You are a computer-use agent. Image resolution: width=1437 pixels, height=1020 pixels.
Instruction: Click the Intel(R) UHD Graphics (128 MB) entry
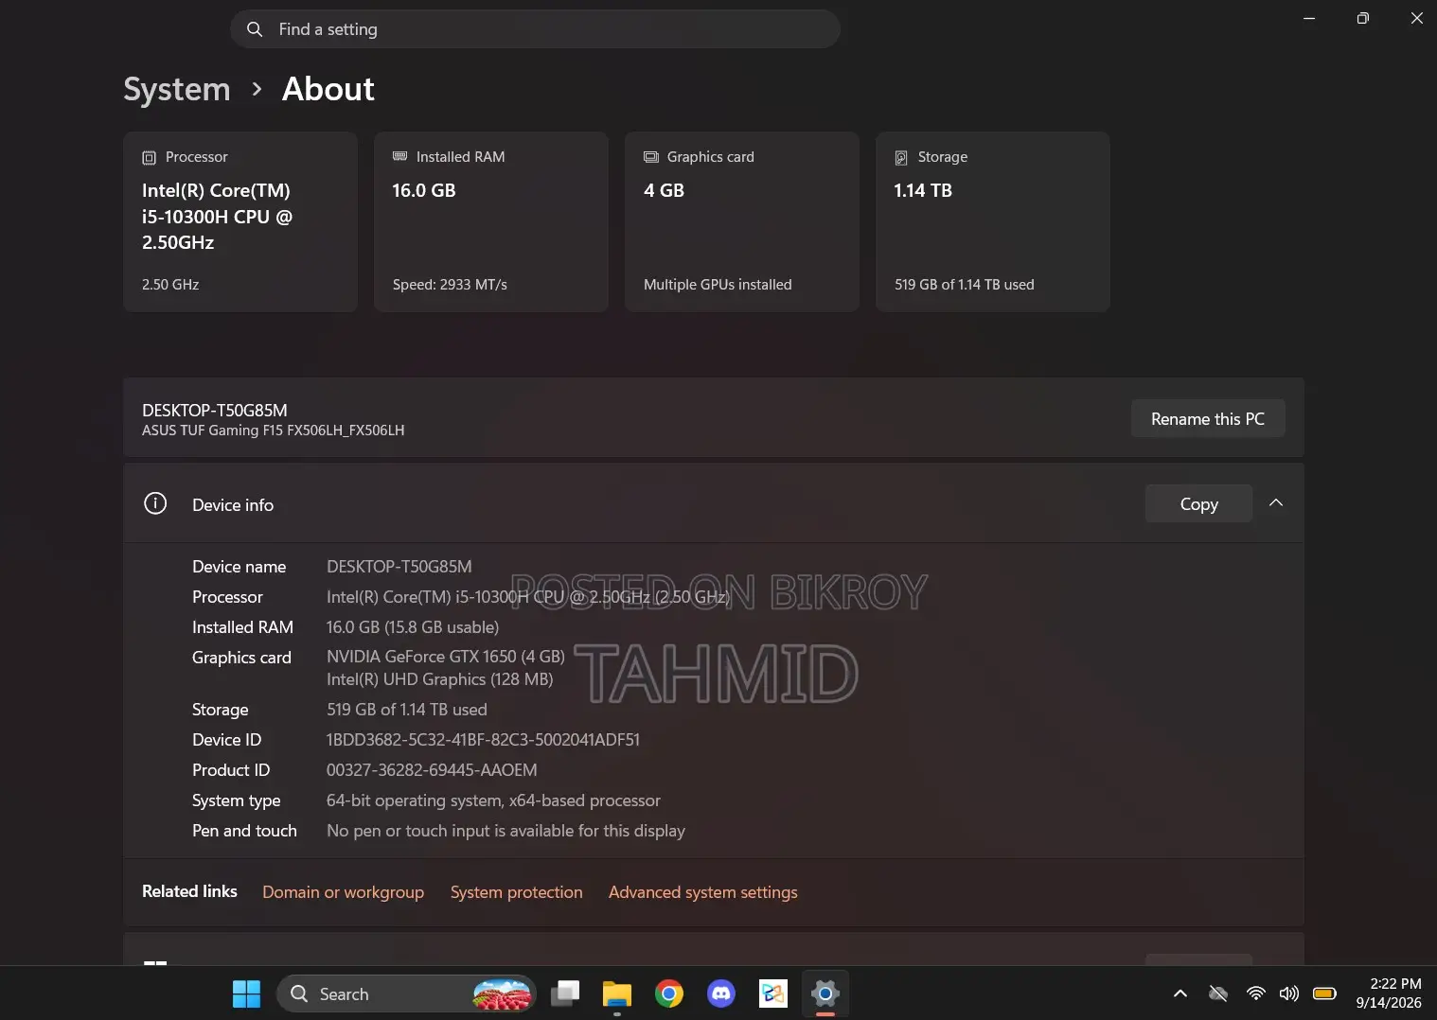click(439, 679)
